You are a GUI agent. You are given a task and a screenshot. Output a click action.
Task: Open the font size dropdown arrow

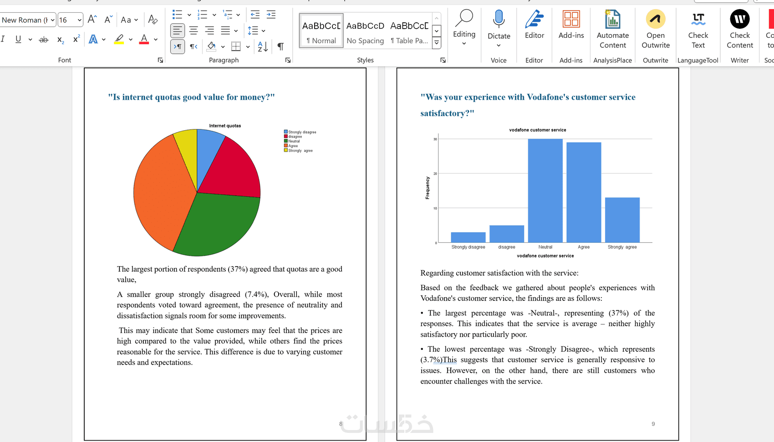pos(80,20)
